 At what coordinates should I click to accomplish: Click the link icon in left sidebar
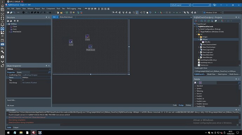(2, 66)
